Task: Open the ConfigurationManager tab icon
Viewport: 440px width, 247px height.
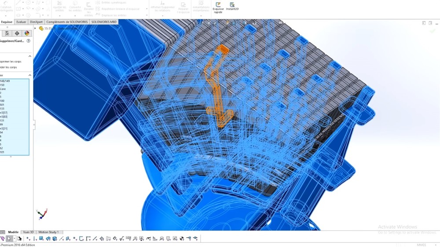Action: [7, 33]
